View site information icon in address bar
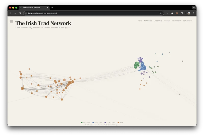The height and width of the screenshot is (136, 204). [x=26, y=13]
